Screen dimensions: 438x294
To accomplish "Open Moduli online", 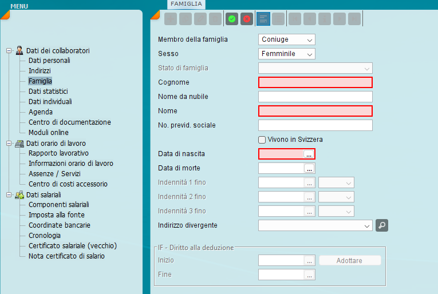I will 49,133.
